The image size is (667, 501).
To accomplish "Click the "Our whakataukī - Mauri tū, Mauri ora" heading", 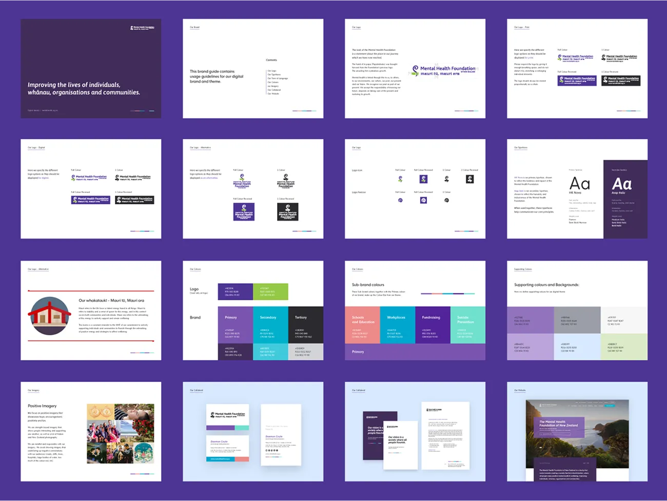I will pyautogui.click(x=111, y=300).
